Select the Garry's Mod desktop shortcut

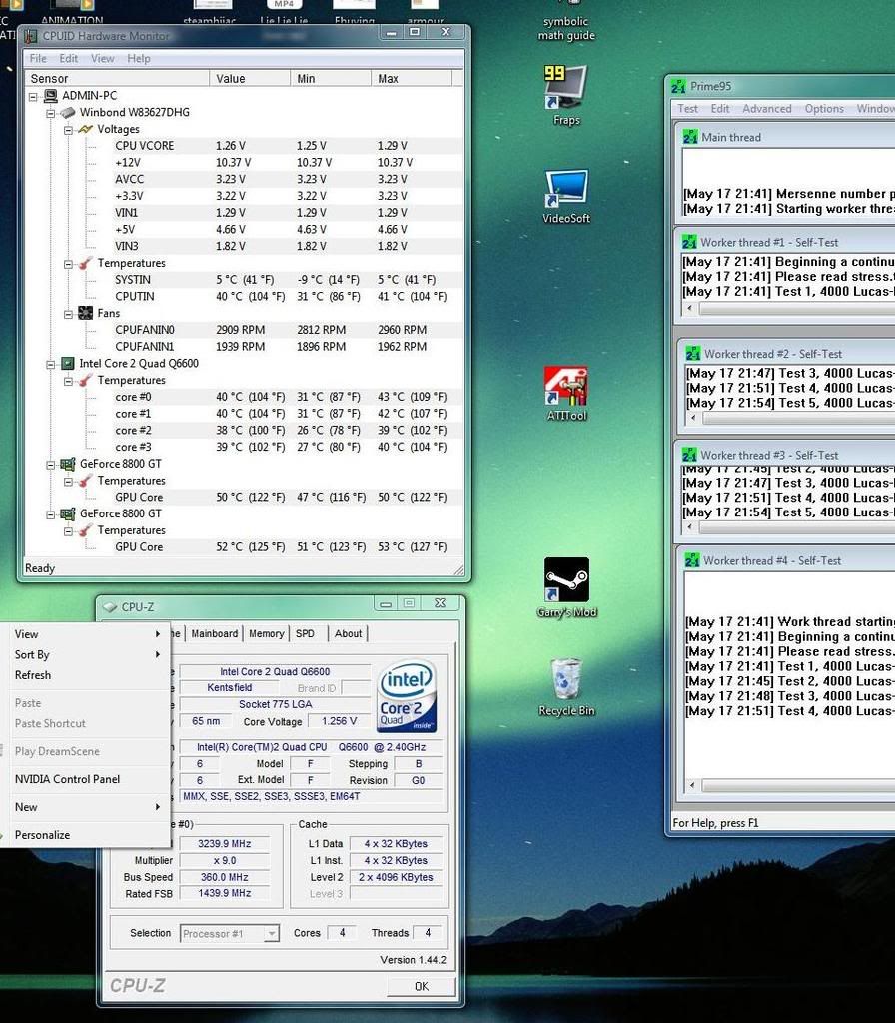566,587
